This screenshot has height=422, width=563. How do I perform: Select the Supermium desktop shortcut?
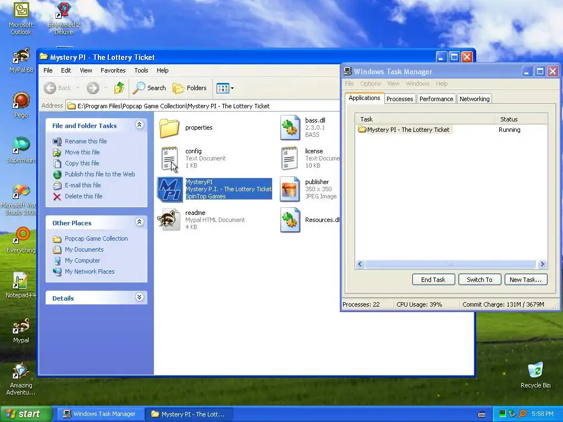point(21,150)
